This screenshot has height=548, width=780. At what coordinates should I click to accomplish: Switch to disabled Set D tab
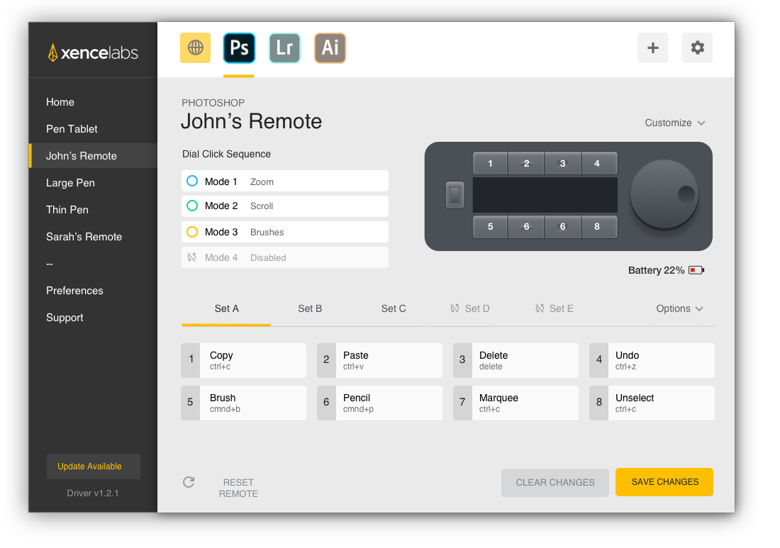(x=470, y=309)
